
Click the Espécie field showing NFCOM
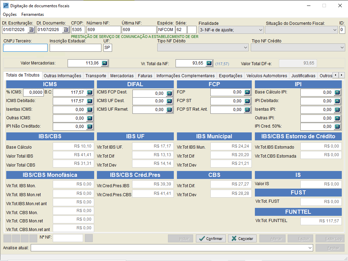(x=166, y=30)
